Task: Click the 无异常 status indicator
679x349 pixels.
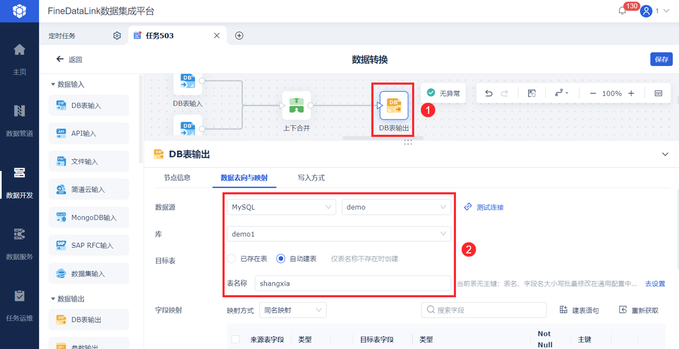Action: [443, 93]
